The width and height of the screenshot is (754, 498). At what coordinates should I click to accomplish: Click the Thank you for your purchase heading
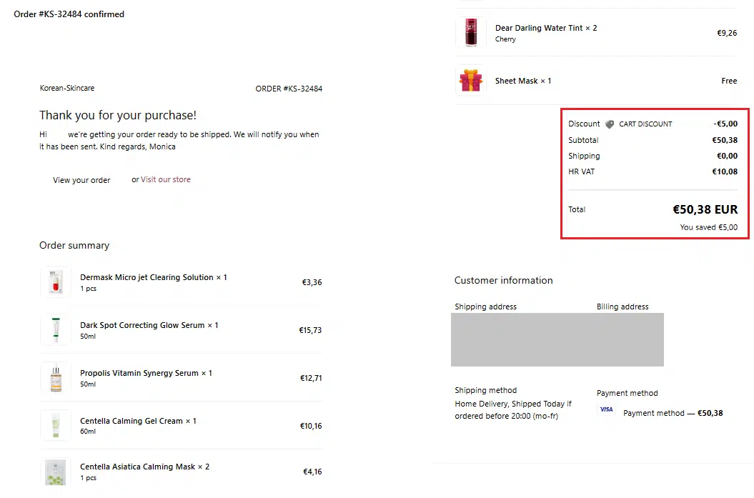[118, 115]
